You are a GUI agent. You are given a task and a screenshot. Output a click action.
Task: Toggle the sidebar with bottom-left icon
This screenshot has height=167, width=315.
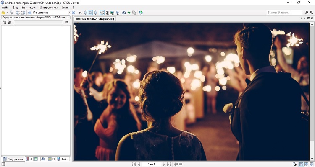[3, 164]
